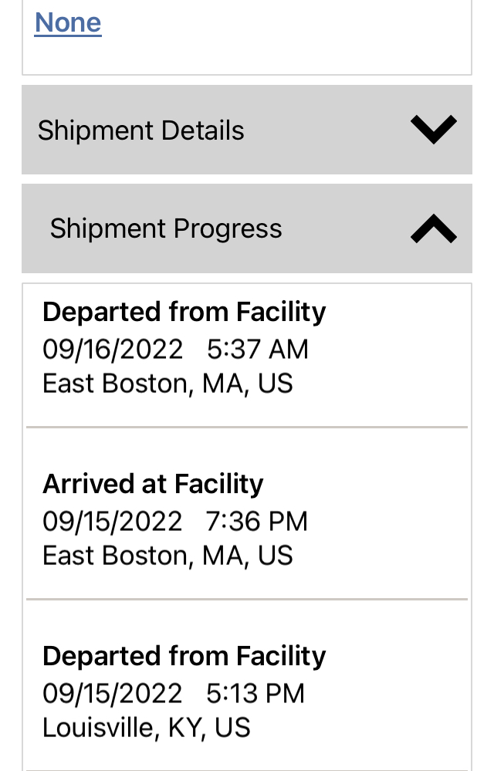Tap the Departed from Facility heading for Louisville
This screenshot has width=494, height=771.
point(184,656)
